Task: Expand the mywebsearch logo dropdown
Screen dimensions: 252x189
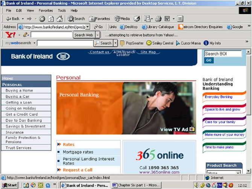Action: pos(34,43)
